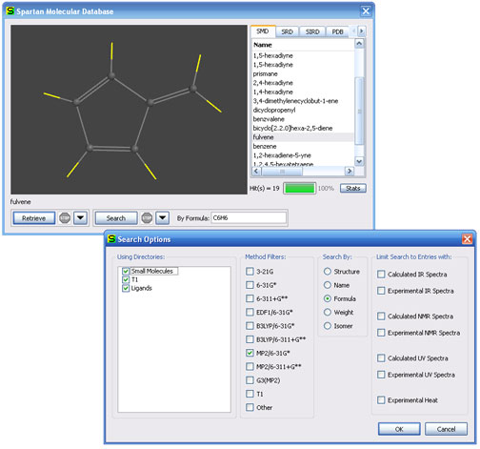Enable the 6-311+G** method filter

coord(250,298)
